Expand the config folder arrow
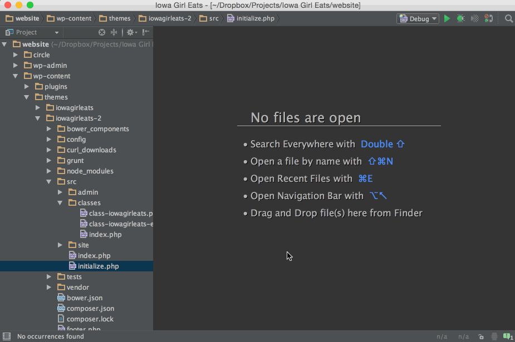Screen dimensions: 515x342 pos(49,140)
